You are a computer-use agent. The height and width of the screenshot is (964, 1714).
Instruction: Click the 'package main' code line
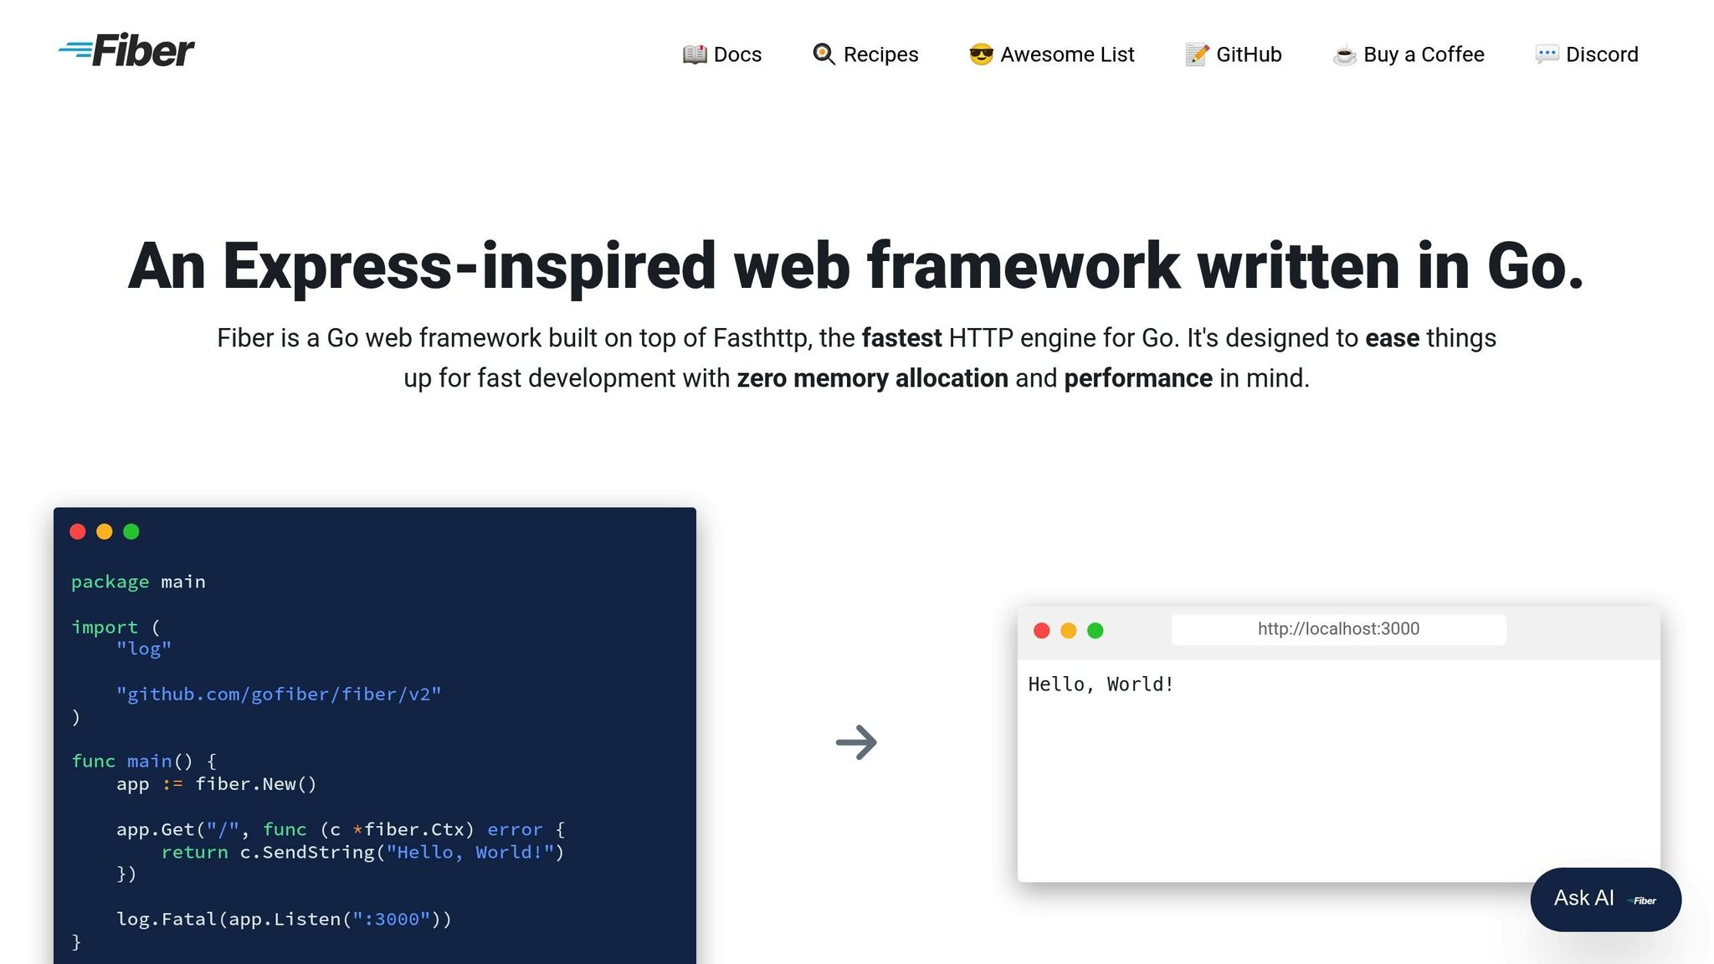pyautogui.click(x=138, y=582)
